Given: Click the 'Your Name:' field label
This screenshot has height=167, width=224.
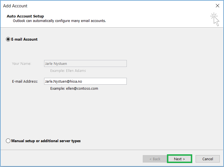Looking at the screenshot, I should pyautogui.click(x=22, y=64).
